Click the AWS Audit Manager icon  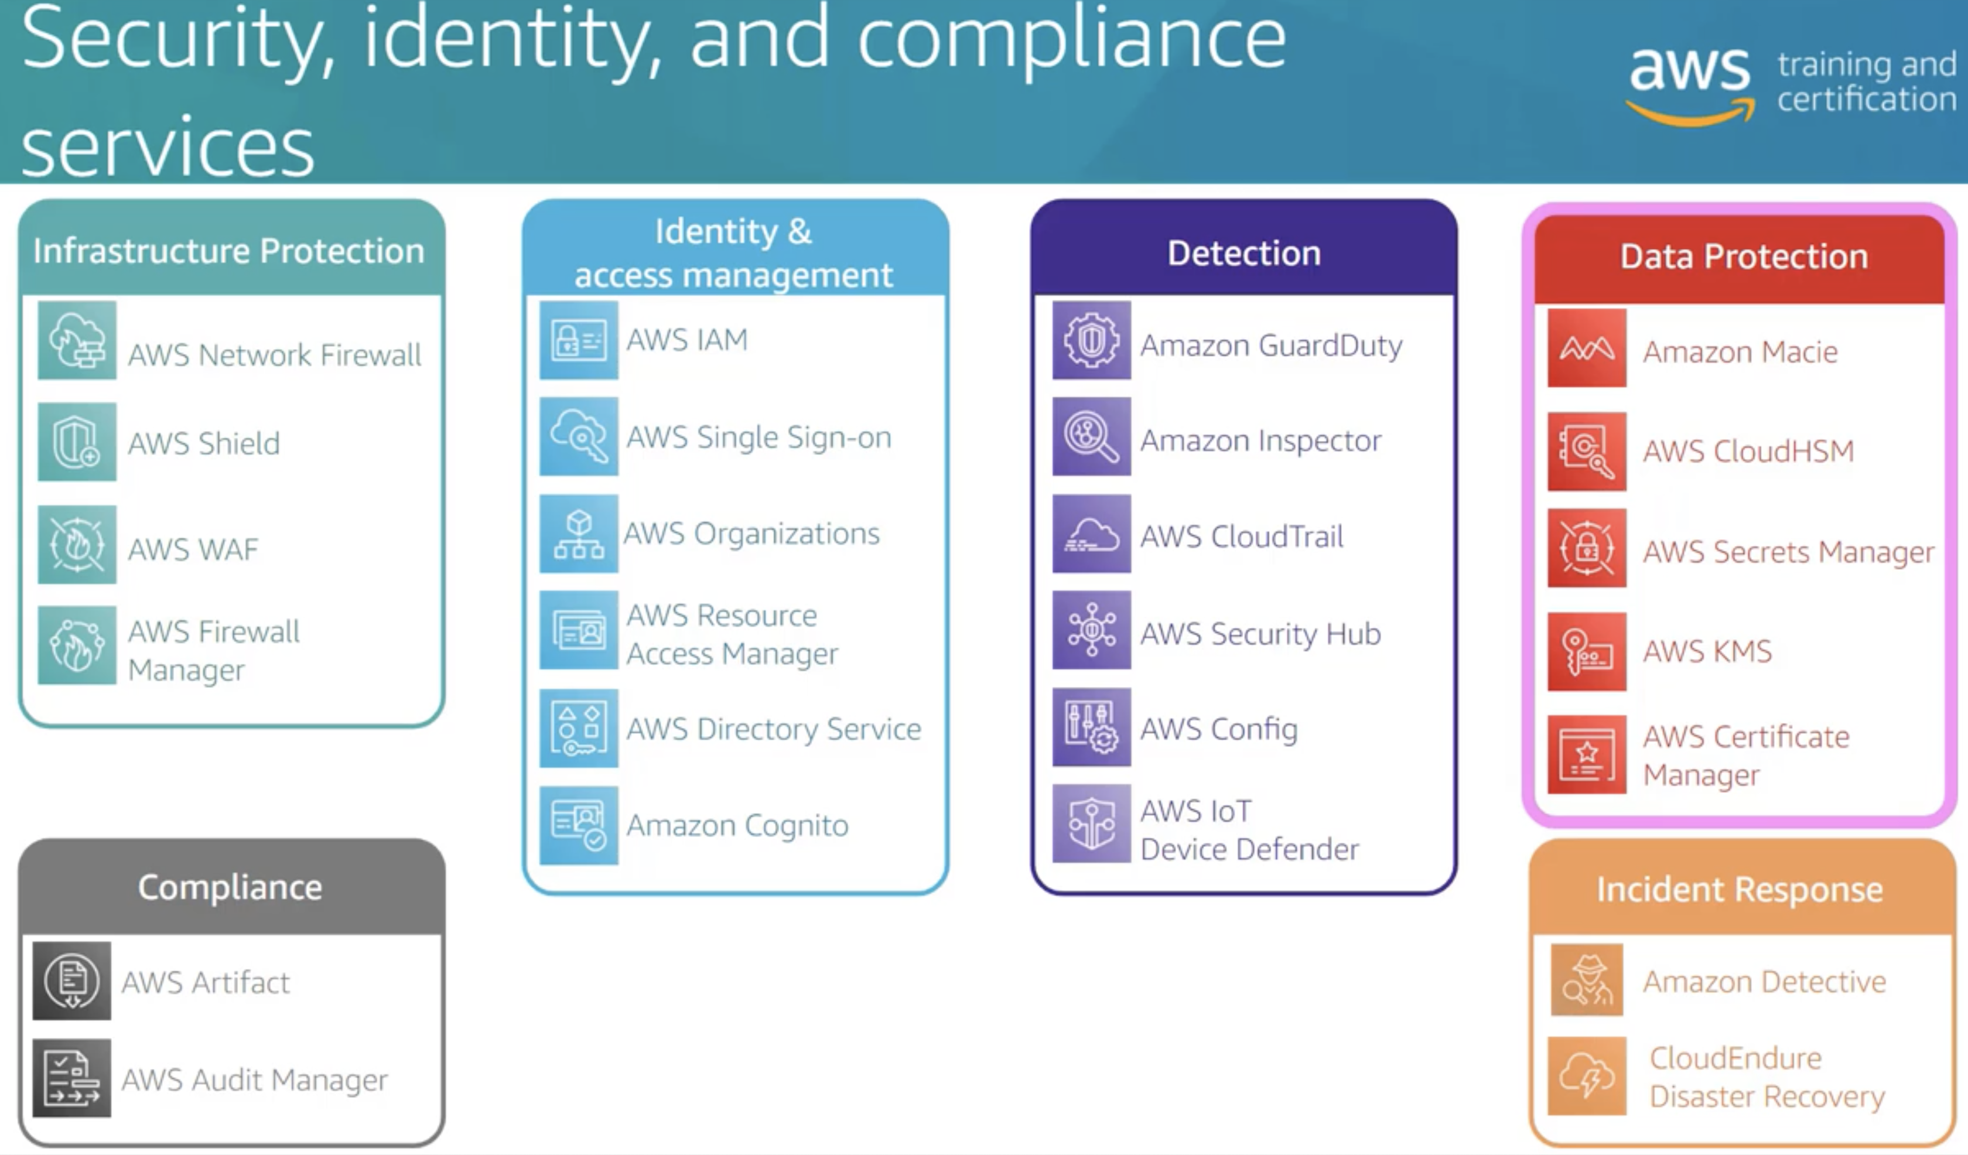[x=72, y=1078]
